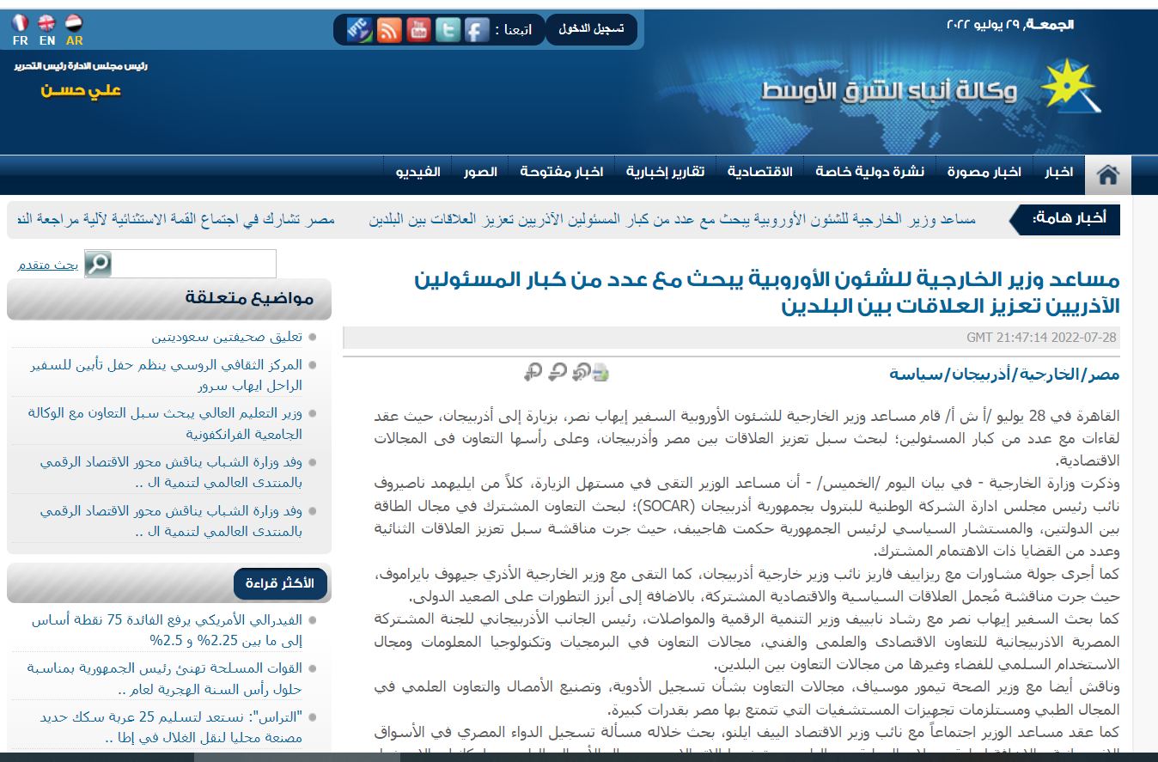Go to homepage via house icon
The width and height of the screenshot is (1158, 762).
(1108, 175)
